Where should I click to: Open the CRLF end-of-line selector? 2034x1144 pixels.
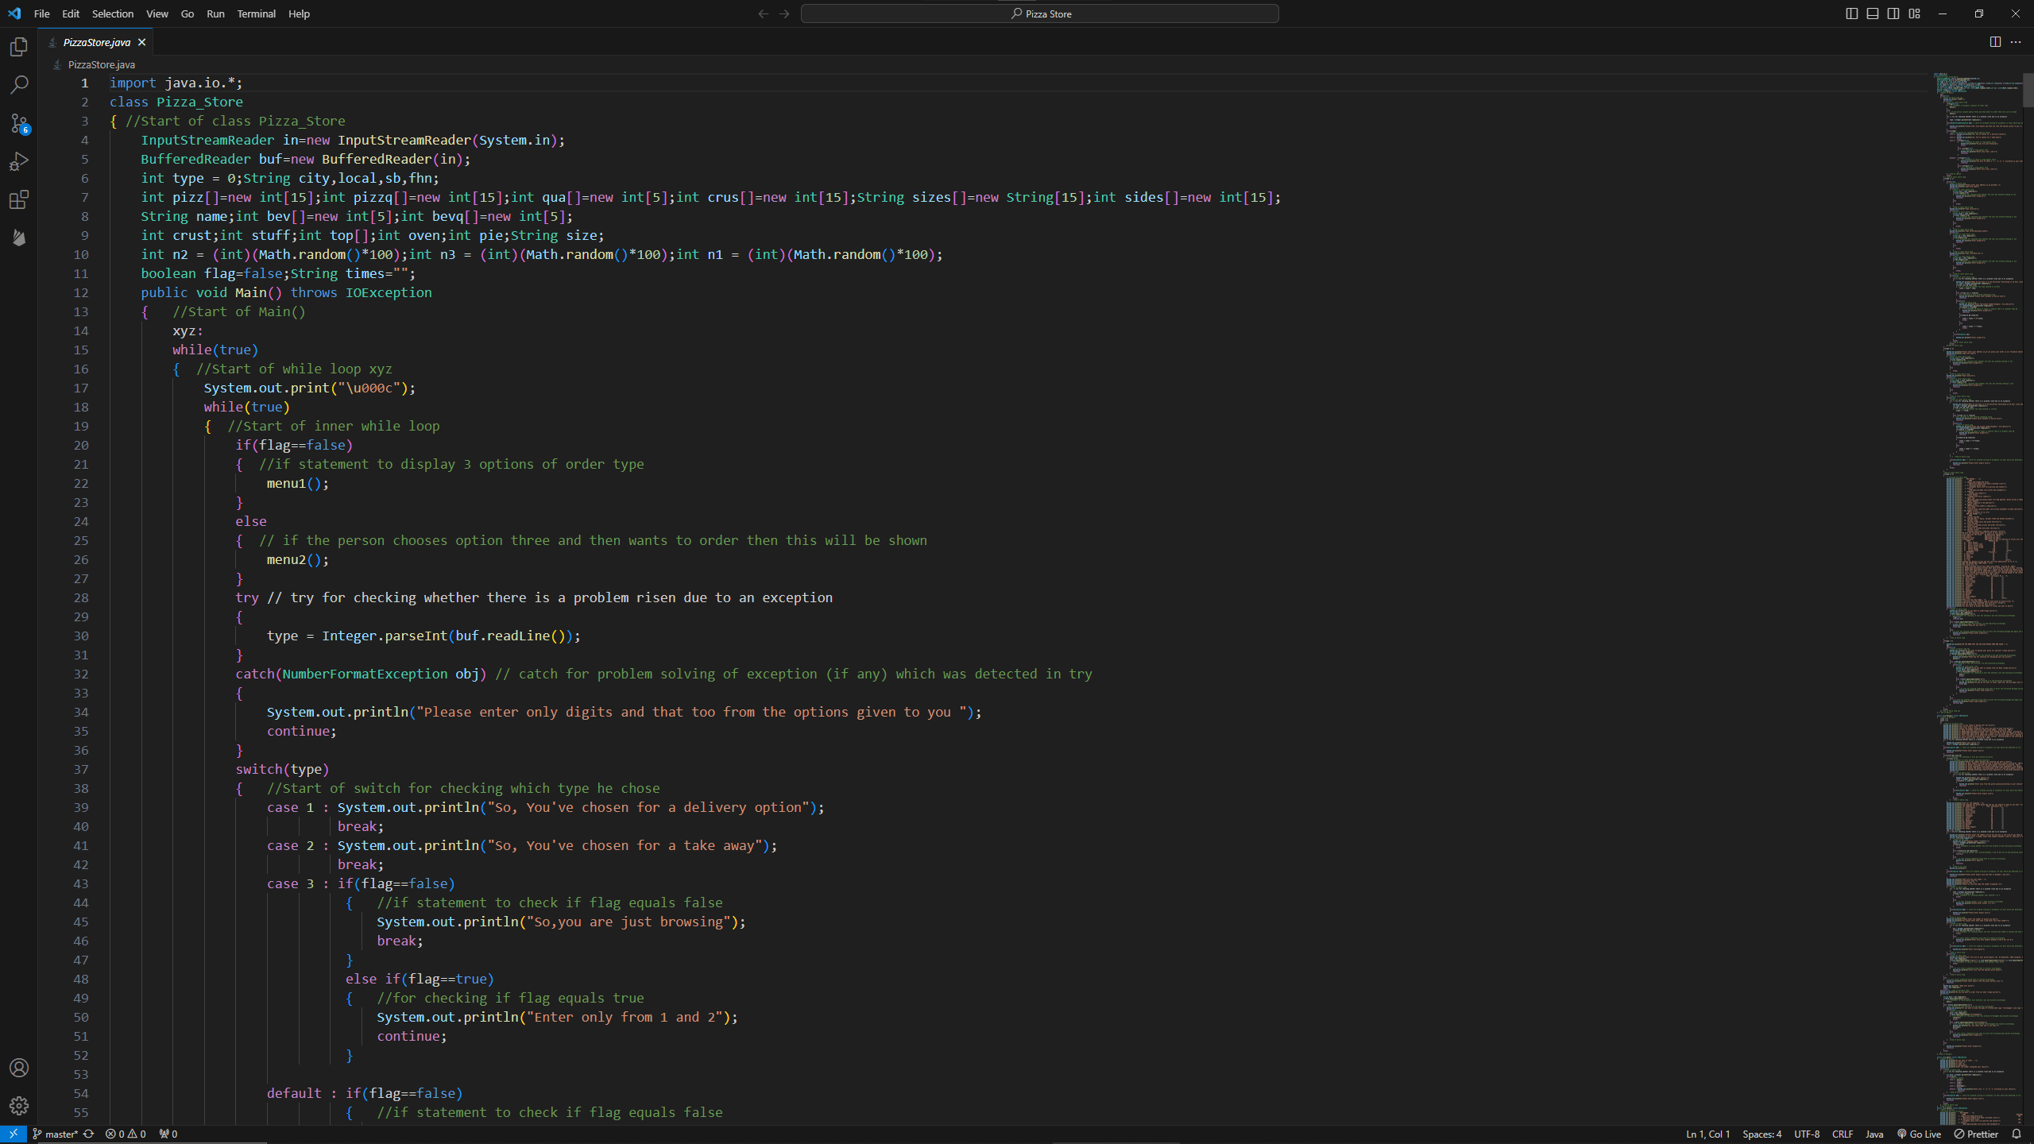point(1842,1134)
